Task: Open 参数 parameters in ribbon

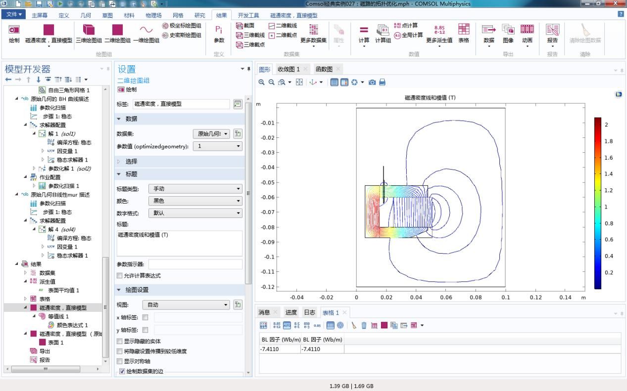Action: 219,33
